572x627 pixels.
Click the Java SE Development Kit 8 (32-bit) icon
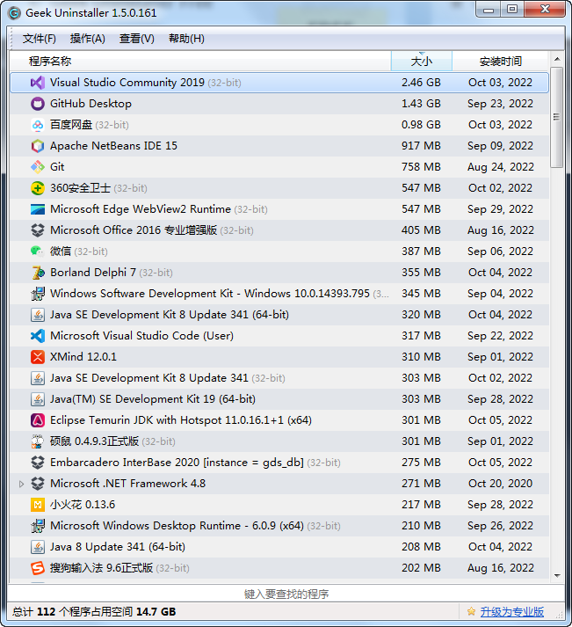tap(38, 378)
